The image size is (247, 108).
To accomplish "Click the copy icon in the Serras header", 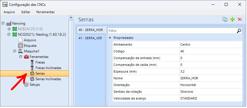I will coord(225,19).
